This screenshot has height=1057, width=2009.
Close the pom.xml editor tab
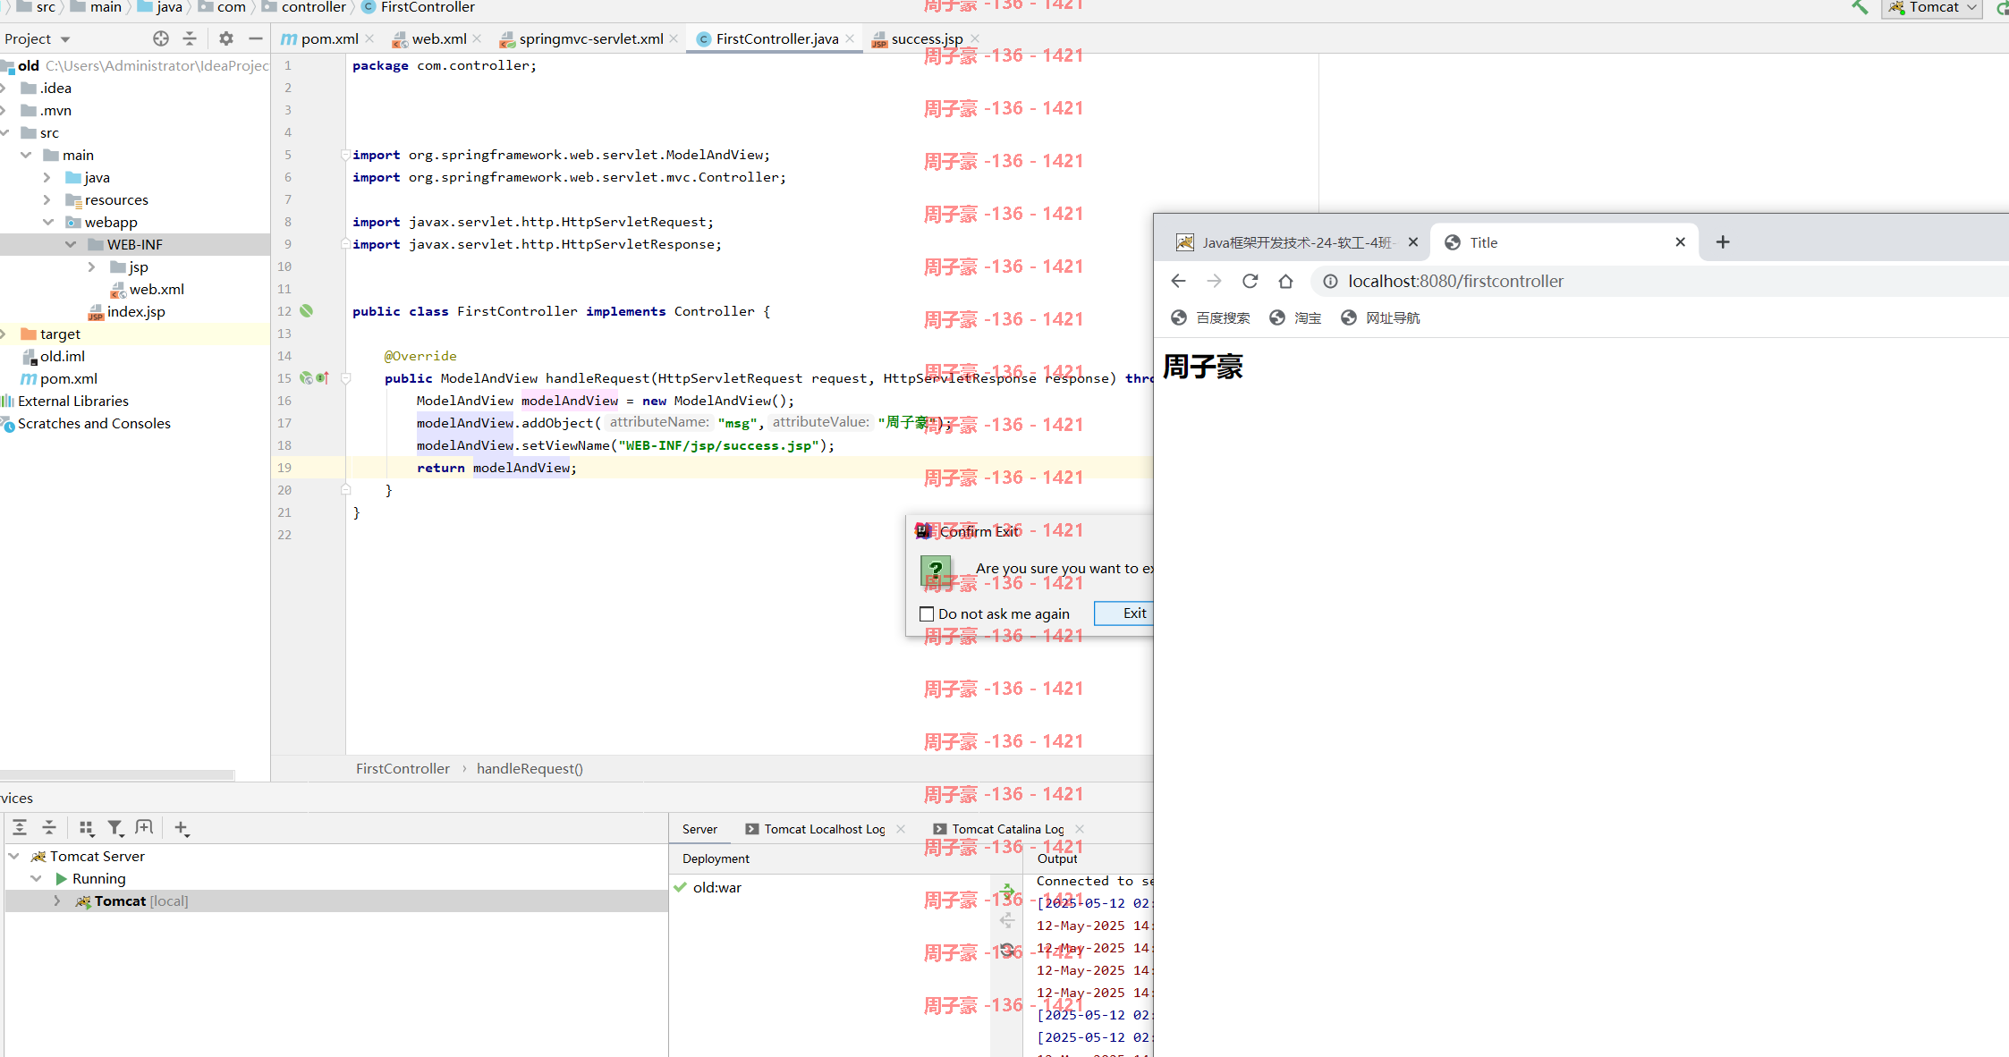pyautogui.click(x=369, y=38)
